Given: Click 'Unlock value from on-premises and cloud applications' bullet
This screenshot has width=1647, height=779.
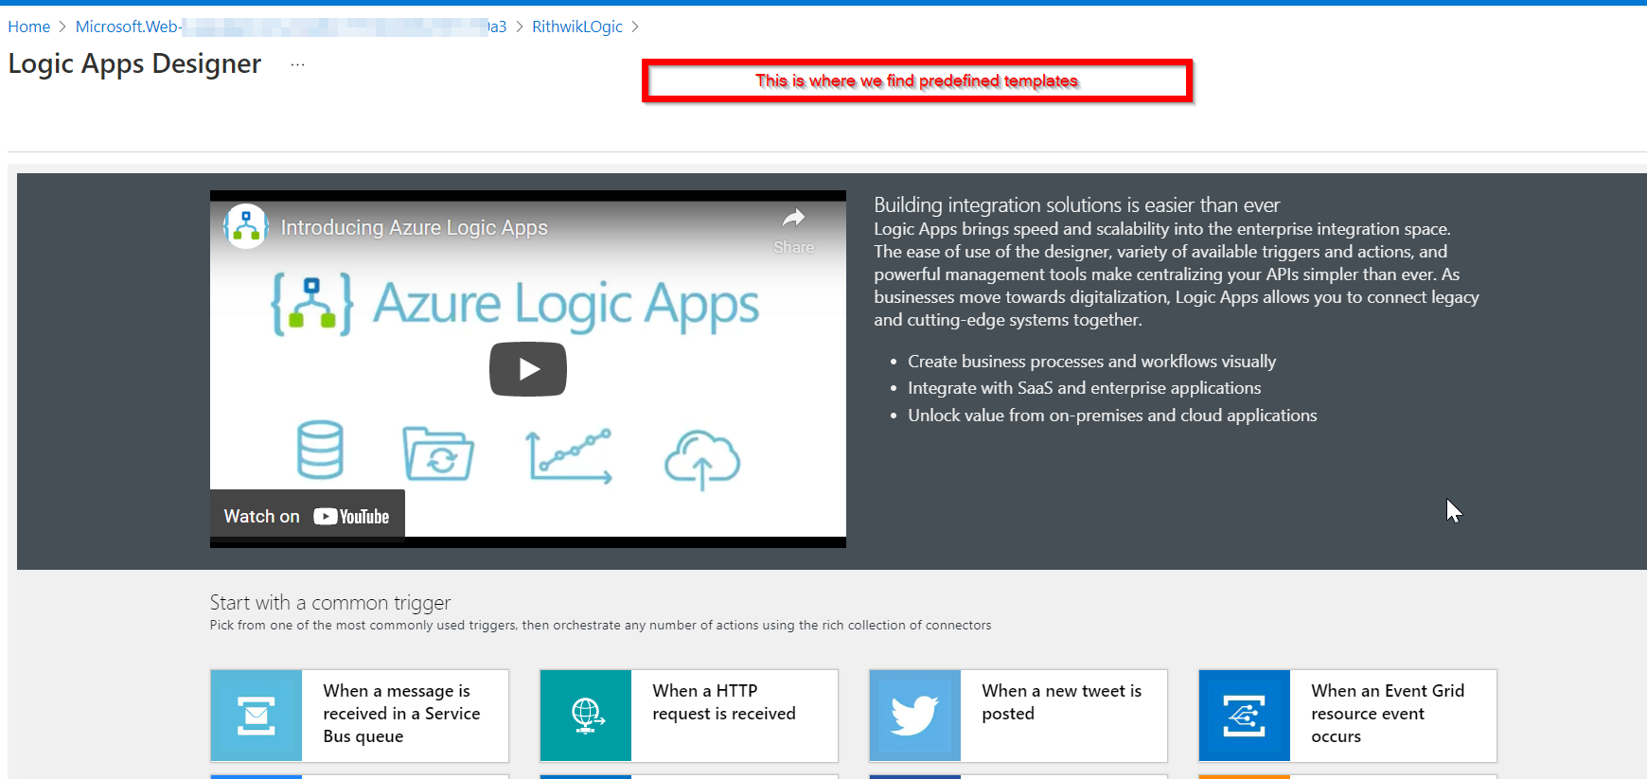Looking at the screenshot, I should point(1112,416).
